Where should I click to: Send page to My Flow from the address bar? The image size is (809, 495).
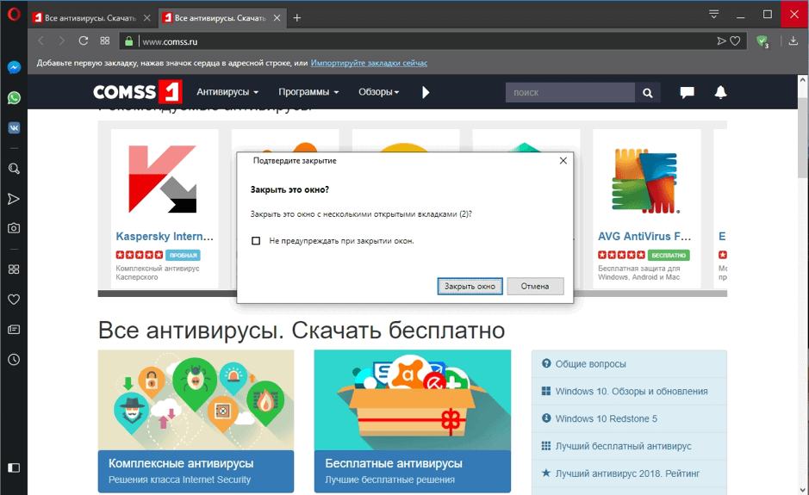pos(721,41)
